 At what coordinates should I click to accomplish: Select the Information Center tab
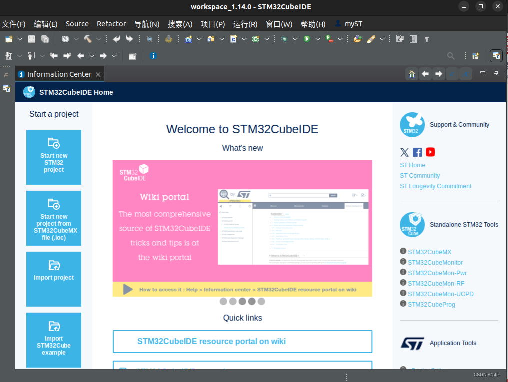pos(56,74)
